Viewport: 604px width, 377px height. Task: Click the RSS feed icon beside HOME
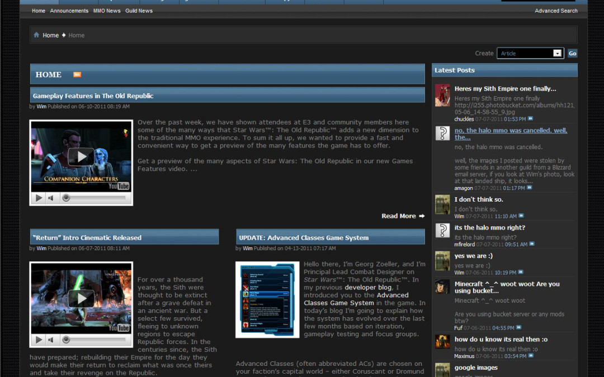tap(77, 75)
